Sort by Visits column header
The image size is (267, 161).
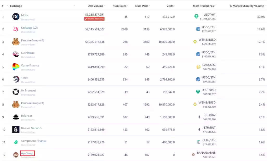[170, 6]
